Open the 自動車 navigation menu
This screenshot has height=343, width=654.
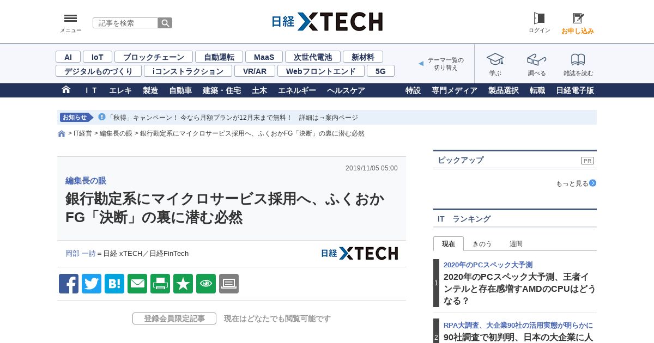[x=180, y=90]
